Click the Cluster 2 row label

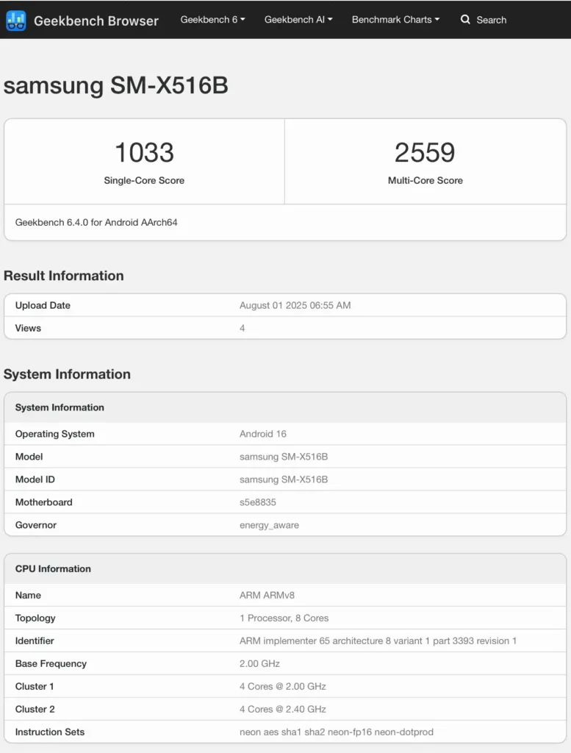click(x=35, y=710)
